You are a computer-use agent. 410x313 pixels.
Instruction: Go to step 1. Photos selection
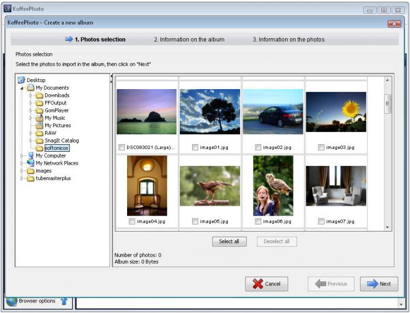100,39
